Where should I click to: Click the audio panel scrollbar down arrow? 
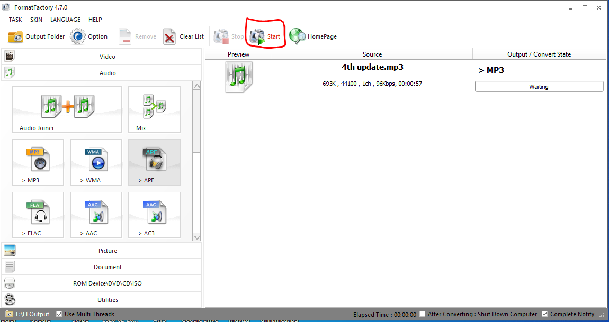(197, 237)
